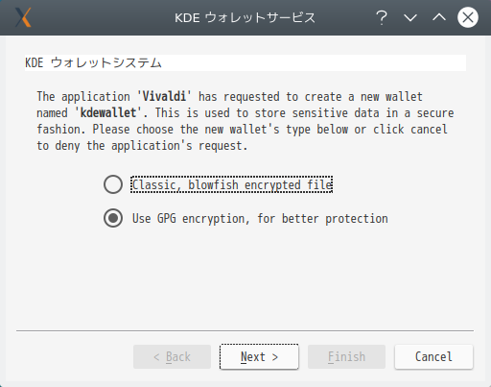Click the greyed-out Finish button

(x=346, y=356)
